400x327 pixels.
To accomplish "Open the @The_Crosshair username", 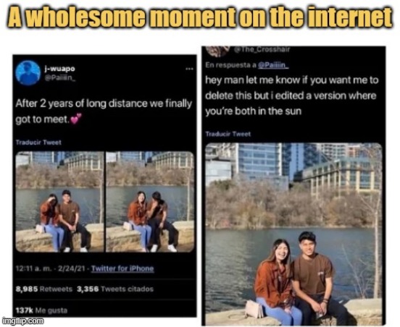I will 262,49.
